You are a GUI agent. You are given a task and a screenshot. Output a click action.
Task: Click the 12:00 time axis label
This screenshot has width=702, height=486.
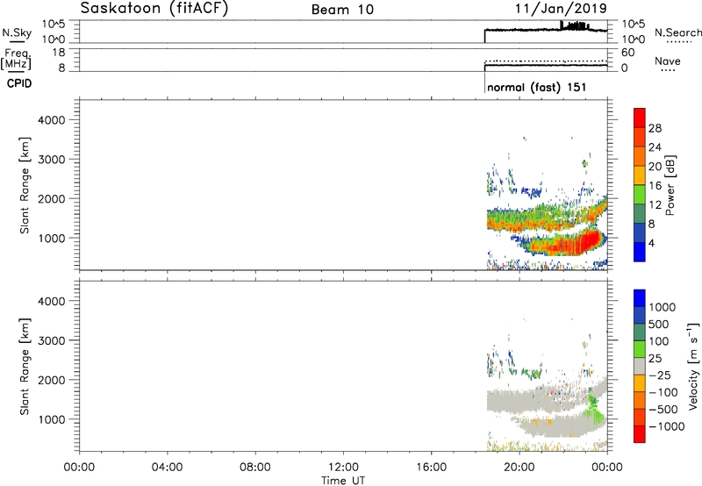(343, 468)
